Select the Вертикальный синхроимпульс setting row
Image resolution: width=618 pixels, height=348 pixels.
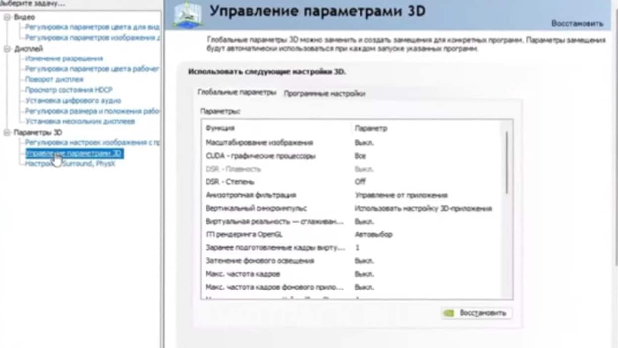point(256,209)
